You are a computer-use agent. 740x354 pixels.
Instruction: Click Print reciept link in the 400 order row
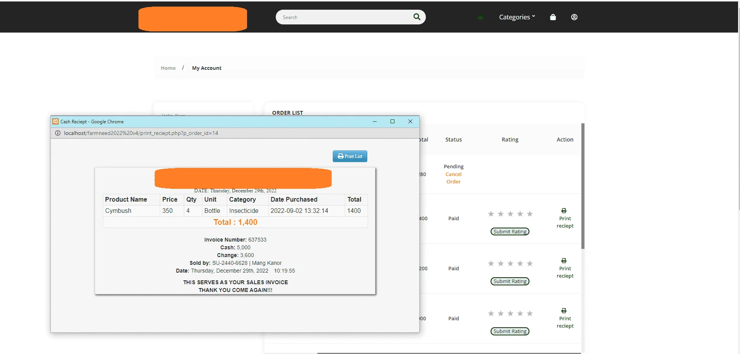pos(565,222)
